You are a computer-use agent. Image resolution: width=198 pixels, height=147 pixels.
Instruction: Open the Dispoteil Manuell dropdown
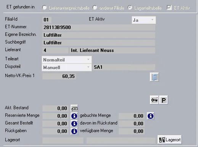(x=67, y=67)
